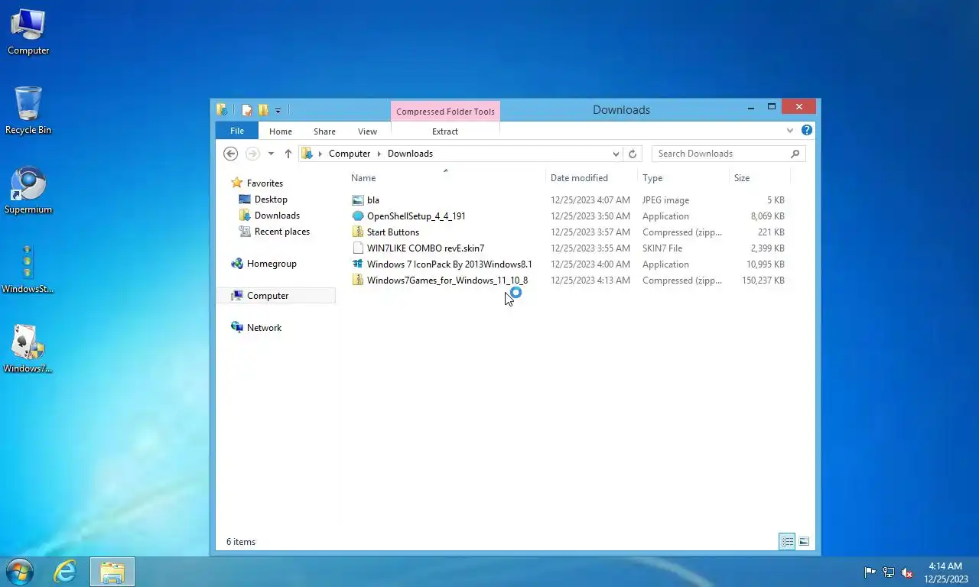
Task: Click the Downloads window system icon in title bar
Action: click(x=222, y=110)
